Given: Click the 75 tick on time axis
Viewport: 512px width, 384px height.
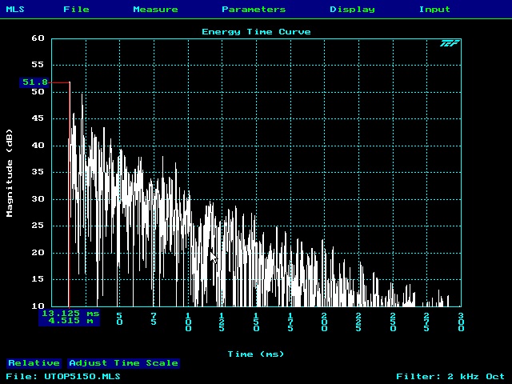Looking at the screenshot, I should coord(154,319).
